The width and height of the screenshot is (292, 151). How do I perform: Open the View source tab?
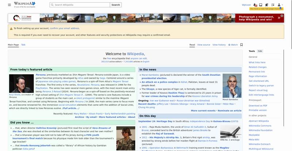(x=204, y=45)
